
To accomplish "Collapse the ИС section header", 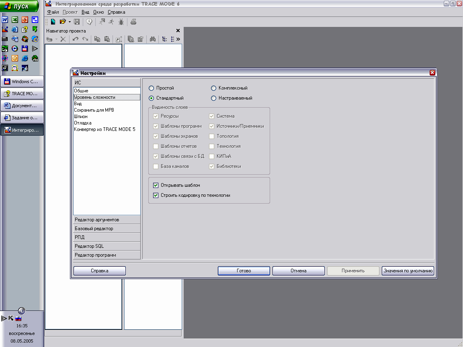I will (107, 83).
